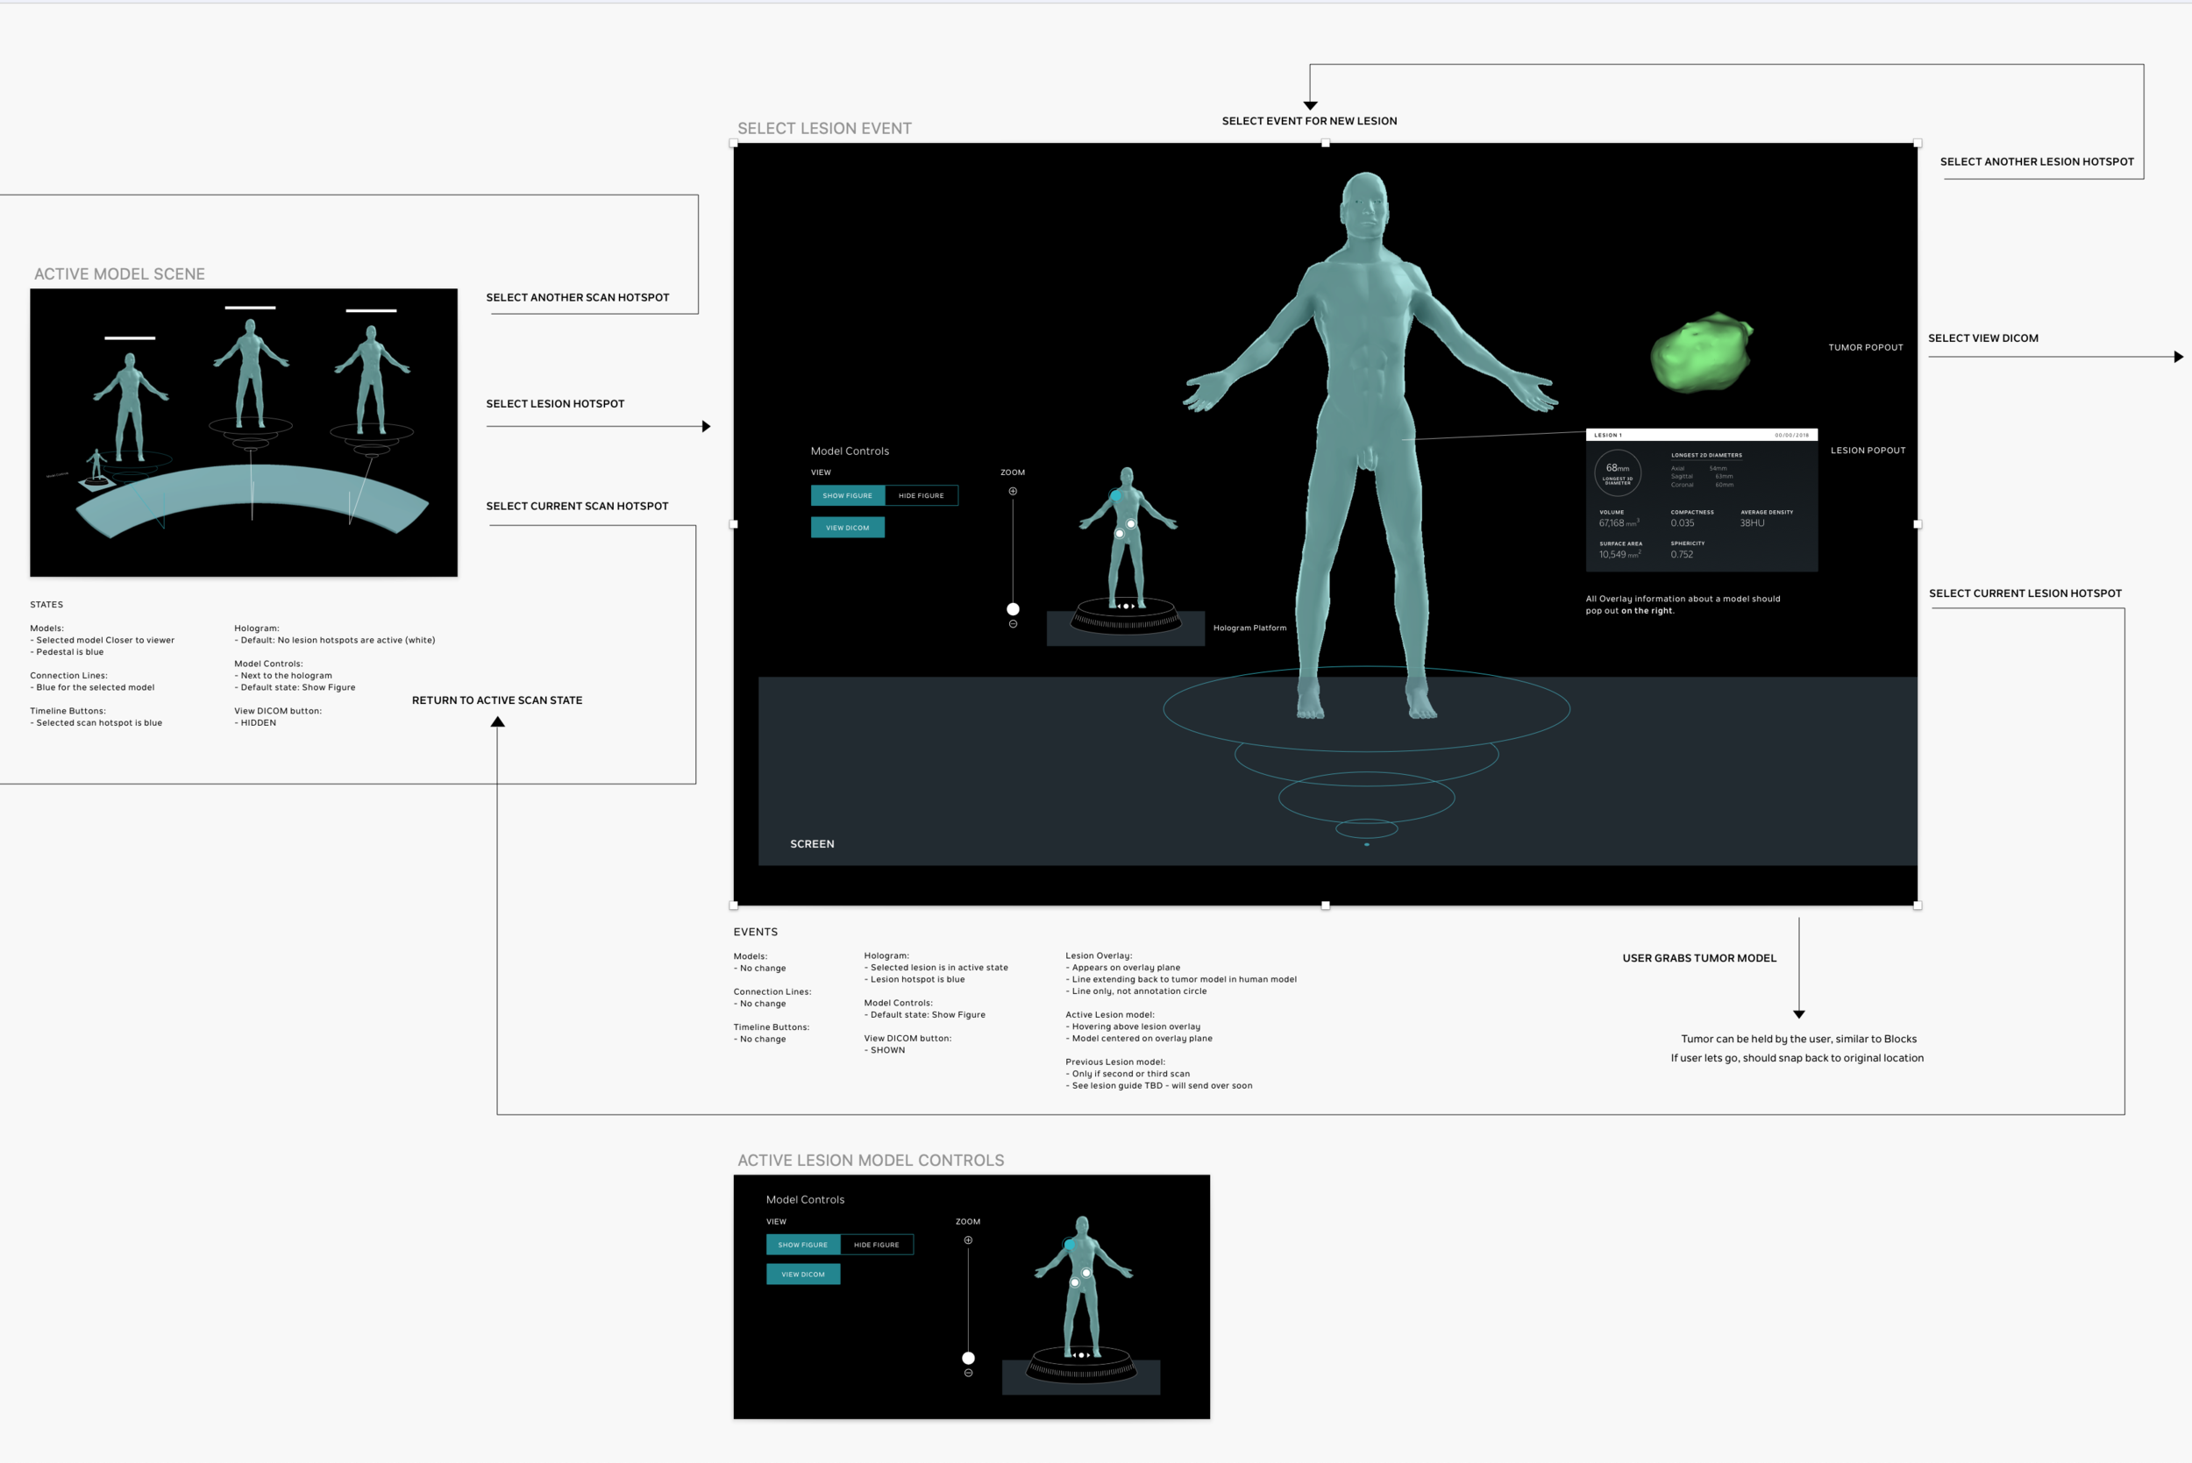Click the zoom-in plus icon in Model Controls

pos(1014,492)
